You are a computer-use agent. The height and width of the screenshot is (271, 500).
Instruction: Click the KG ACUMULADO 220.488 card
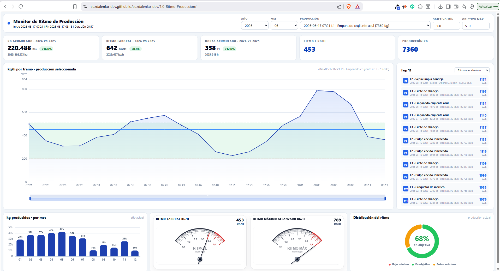coord(51,48)
